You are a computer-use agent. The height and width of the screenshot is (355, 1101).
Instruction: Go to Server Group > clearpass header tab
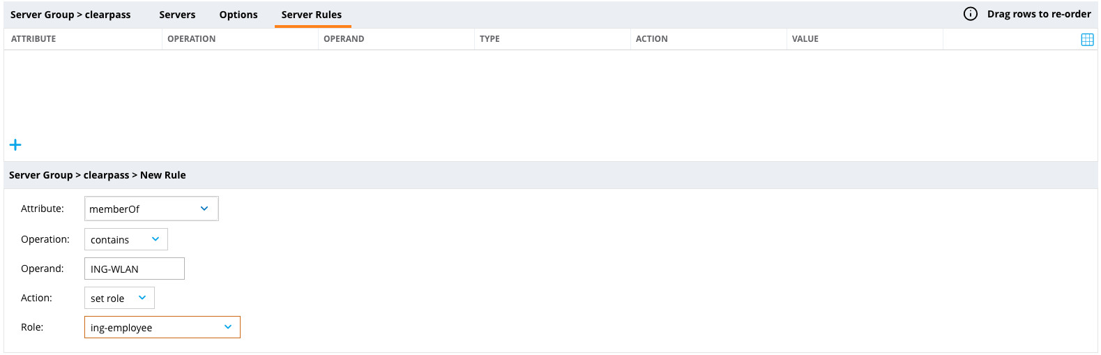70,15
